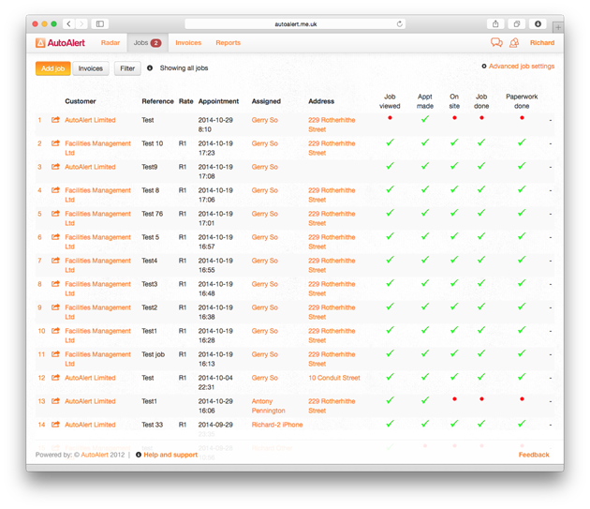Image resolution: width=590 pixels, height=509 pixels.
Task: Open assignee Richard-2 iPhone link
Action: pyautogui.click(x=277, y=425)
